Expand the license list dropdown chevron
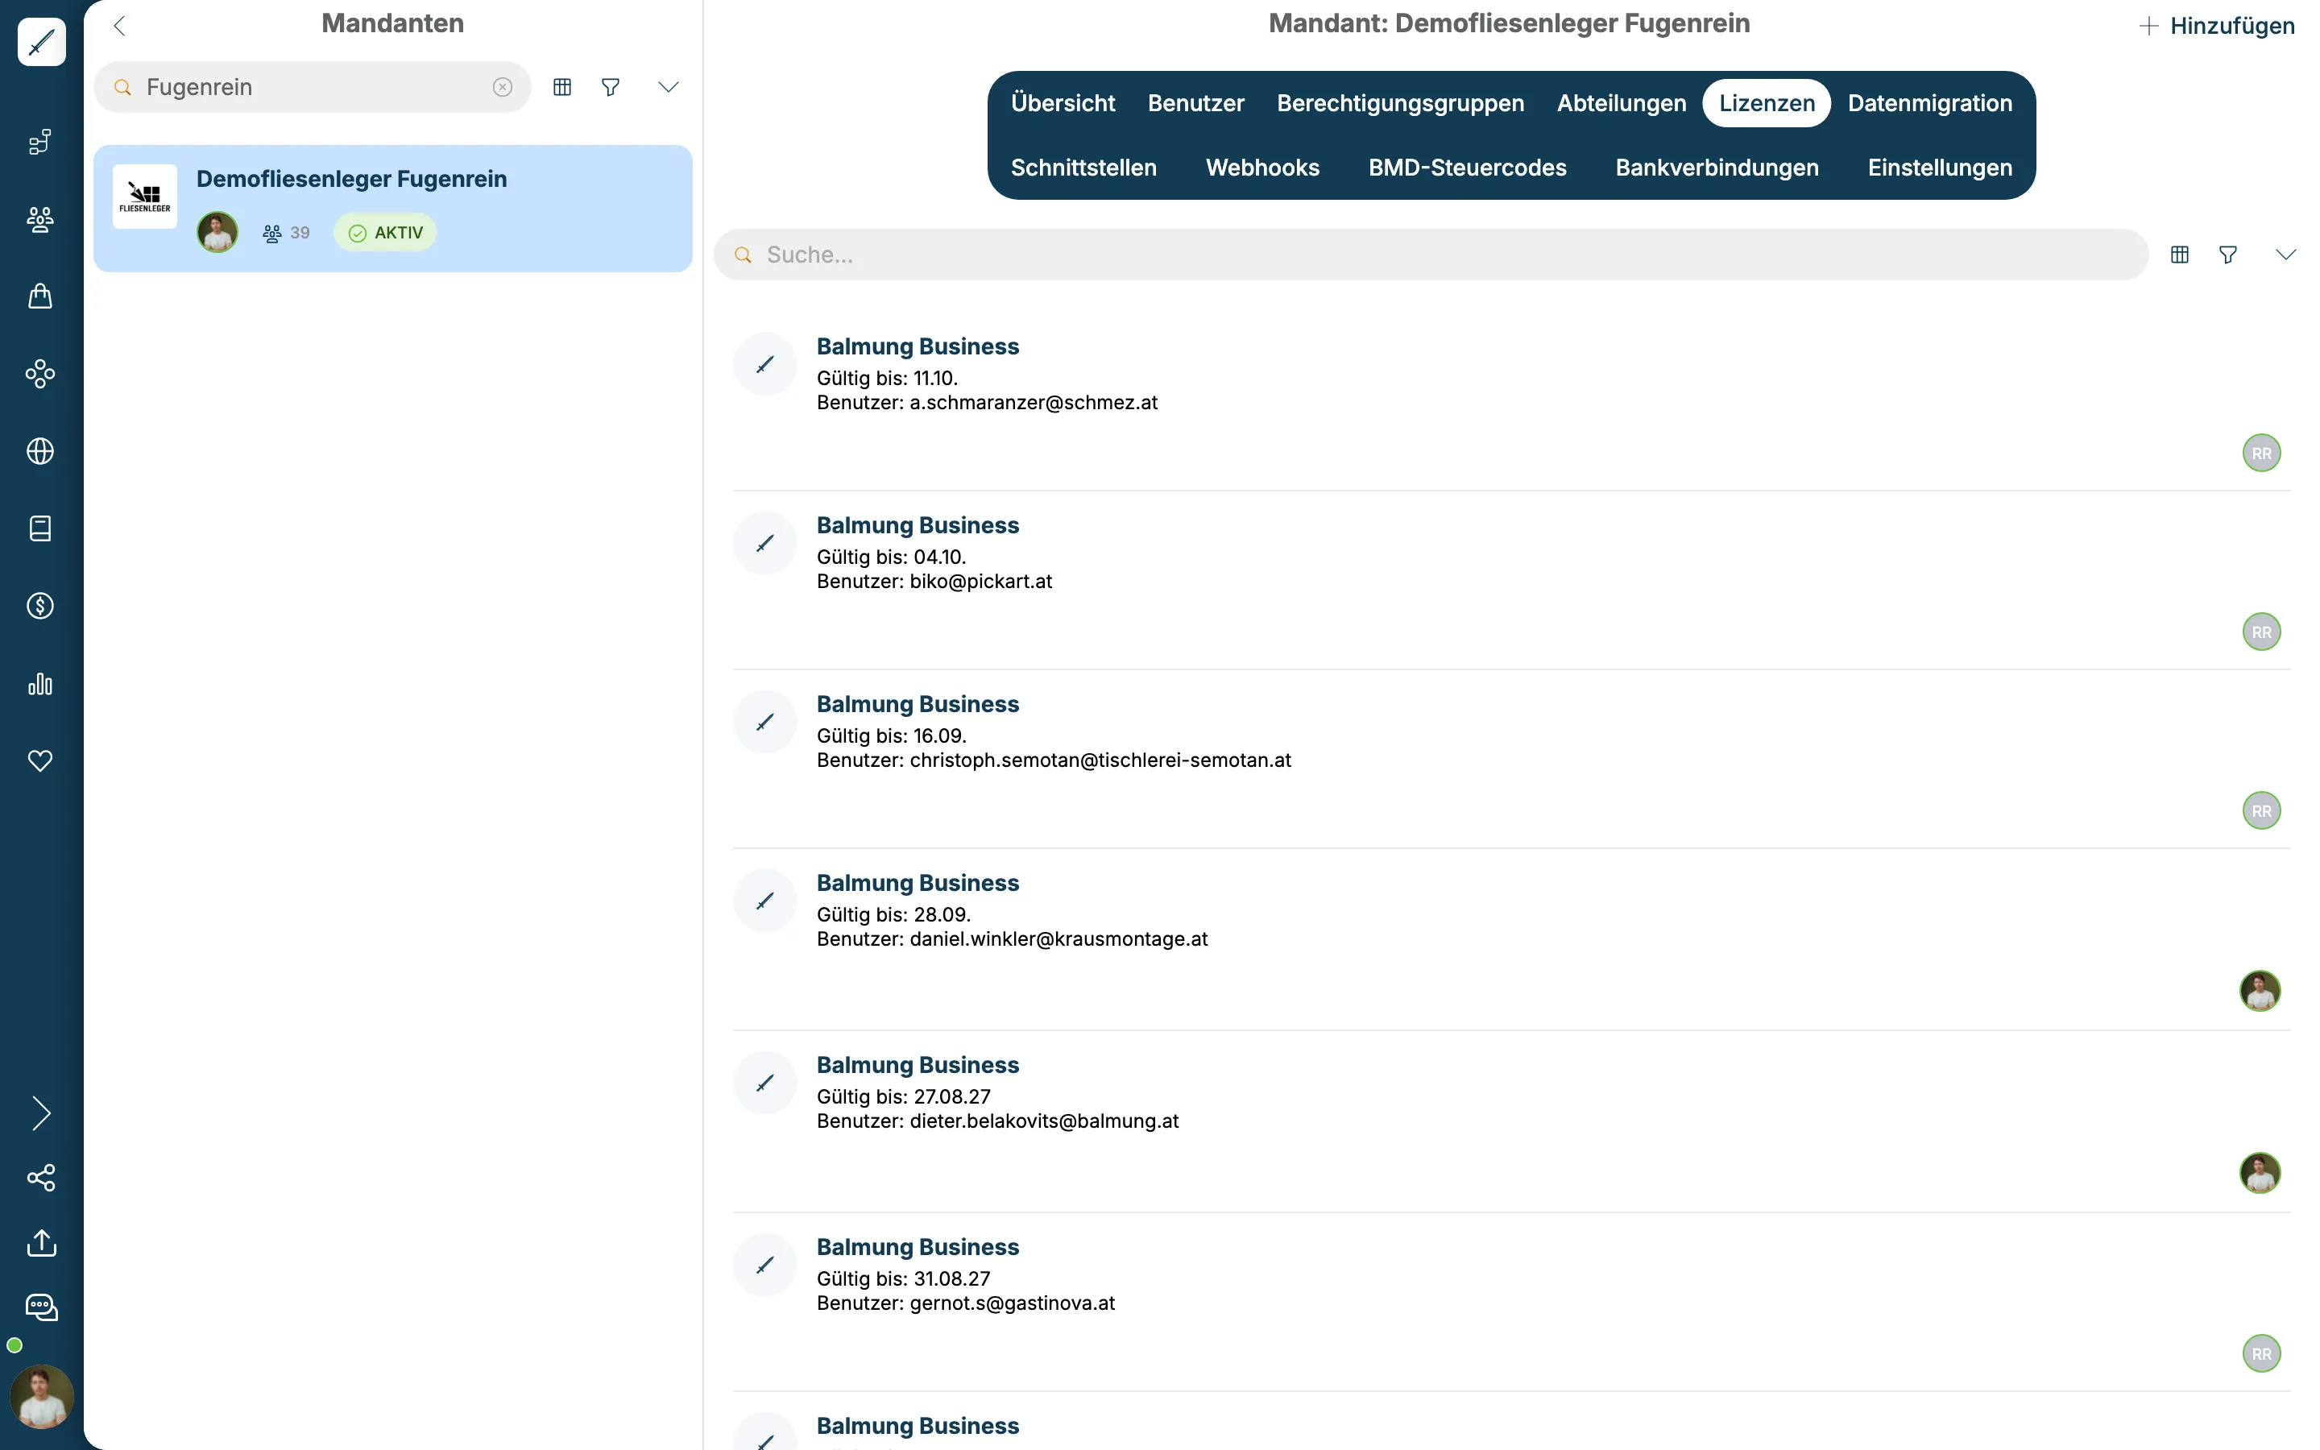Screen dimensions: 2320x1450 [2286, 255]
